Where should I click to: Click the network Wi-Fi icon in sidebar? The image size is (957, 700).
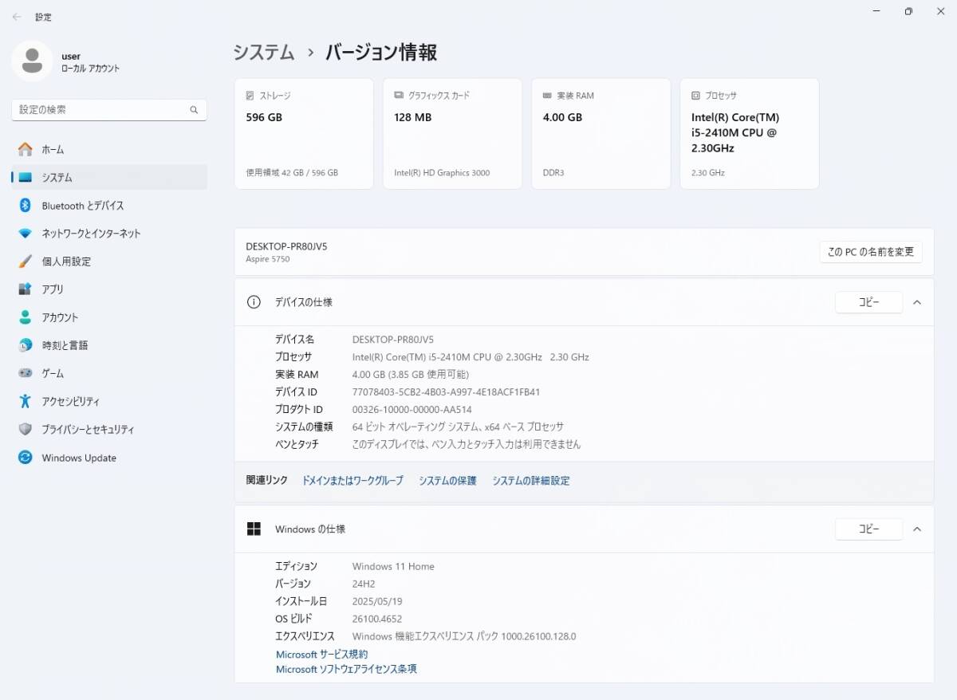(x=26, y=234)
